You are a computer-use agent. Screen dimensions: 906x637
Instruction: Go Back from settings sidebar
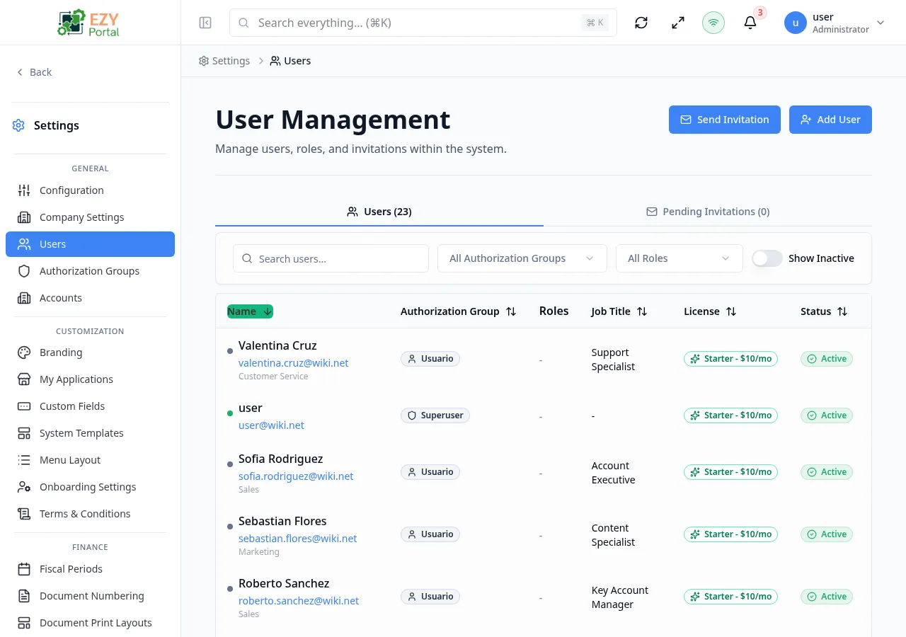34,72
